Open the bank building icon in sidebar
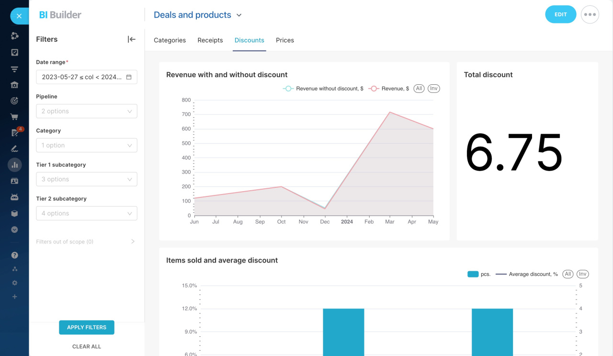 (14, 85)
